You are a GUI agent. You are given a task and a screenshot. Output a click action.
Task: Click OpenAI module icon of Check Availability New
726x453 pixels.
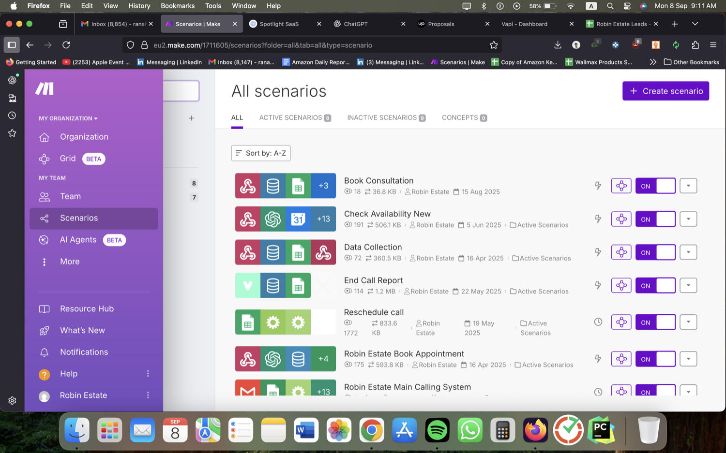(273, 219)
